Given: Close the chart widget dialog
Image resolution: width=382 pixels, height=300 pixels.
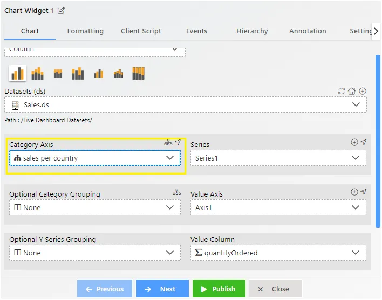Looking at the screenshot, I should click(276, 289).
